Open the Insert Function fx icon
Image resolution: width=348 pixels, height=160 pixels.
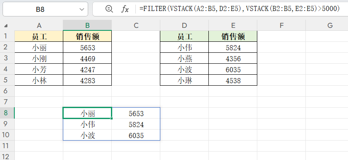click(125, 9)
